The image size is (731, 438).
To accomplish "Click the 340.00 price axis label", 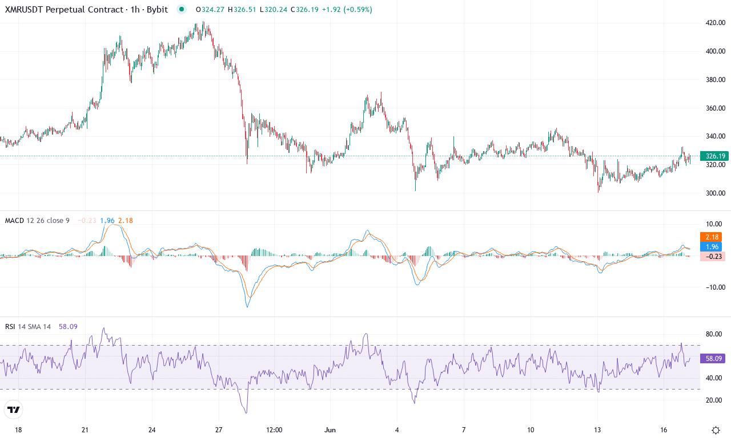I will click(x=716, y=136).
